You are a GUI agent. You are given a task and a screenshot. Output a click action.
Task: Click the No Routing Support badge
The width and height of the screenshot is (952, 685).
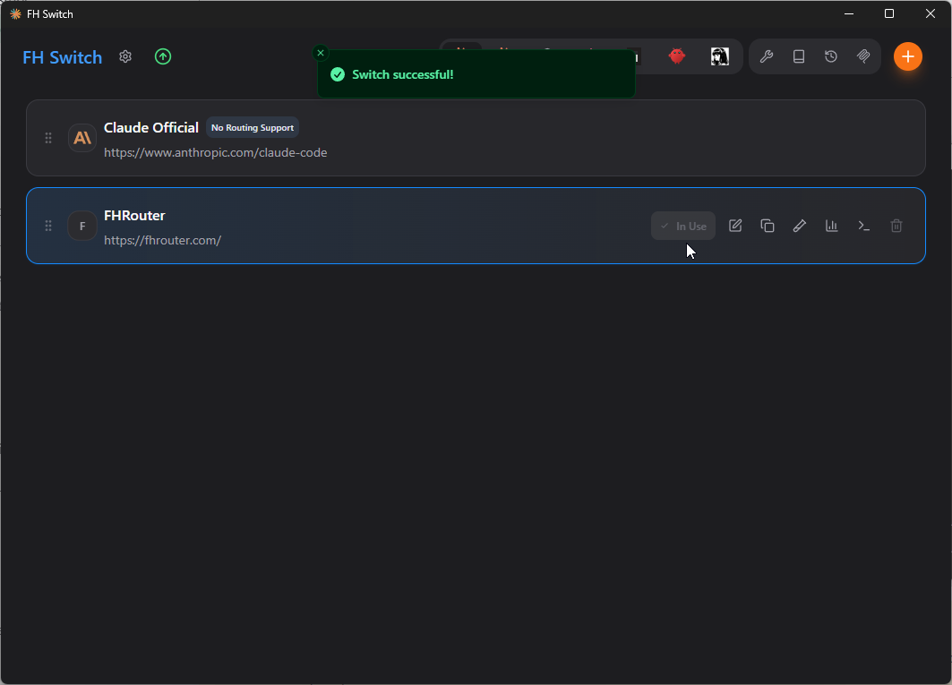(253, 127)
